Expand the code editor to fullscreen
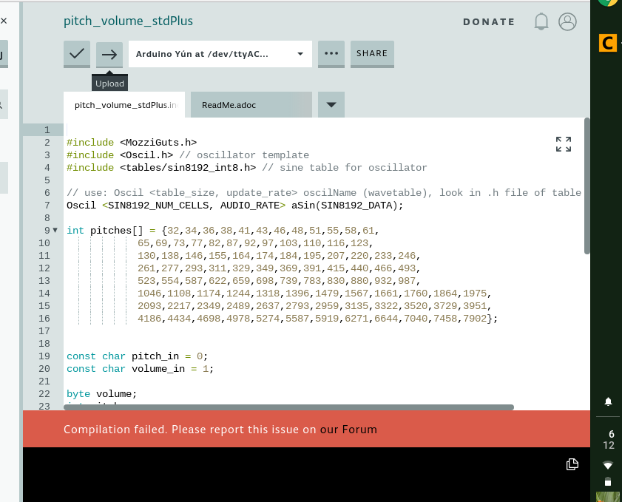622x502 pixels. click(x=563, y=145)
